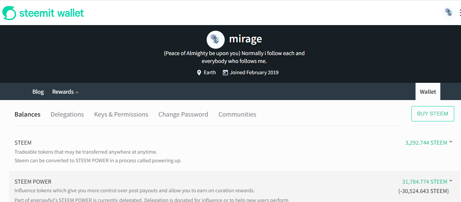Click the profile bio text
The image size is (461, 202).
click(x=234, y=57)
